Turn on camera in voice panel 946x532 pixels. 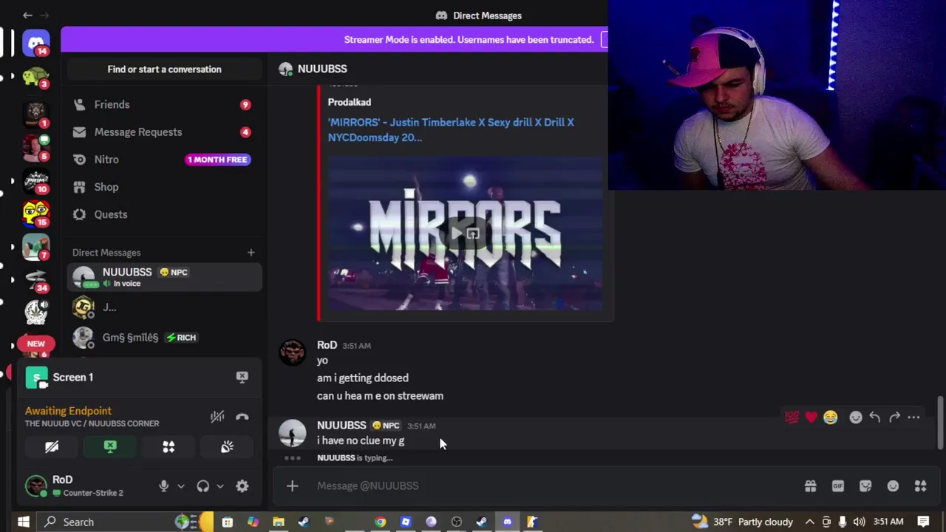(x=52, y=446)
